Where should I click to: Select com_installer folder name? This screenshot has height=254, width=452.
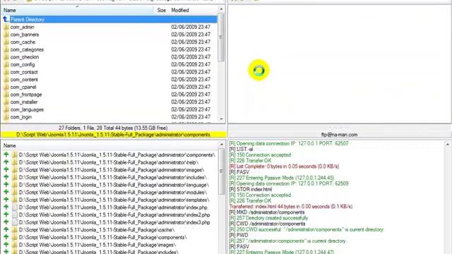tap(24, 102)
